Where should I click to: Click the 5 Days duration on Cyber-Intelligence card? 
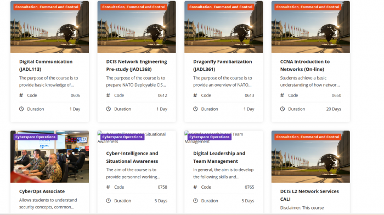161,201
